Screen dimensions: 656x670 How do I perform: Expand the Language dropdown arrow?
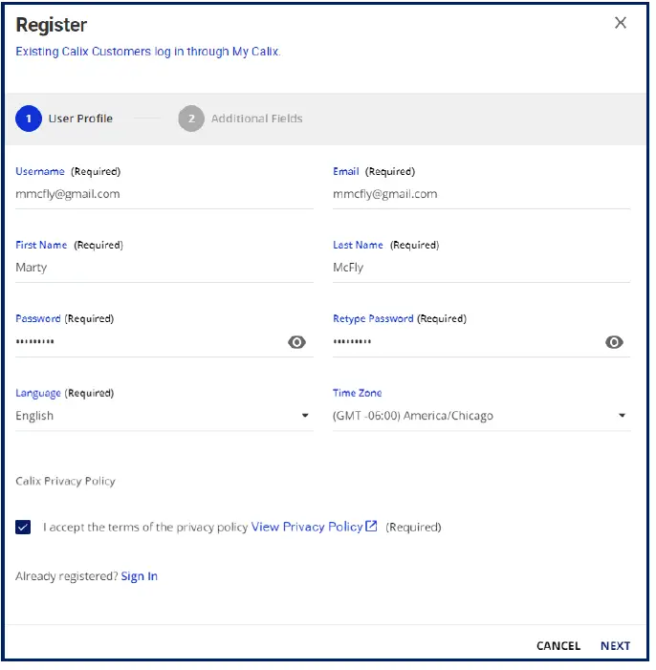tap(305, 416)
